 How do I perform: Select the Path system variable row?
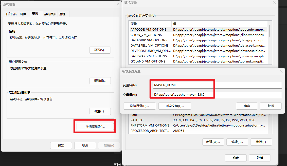(x=134, y=115)
